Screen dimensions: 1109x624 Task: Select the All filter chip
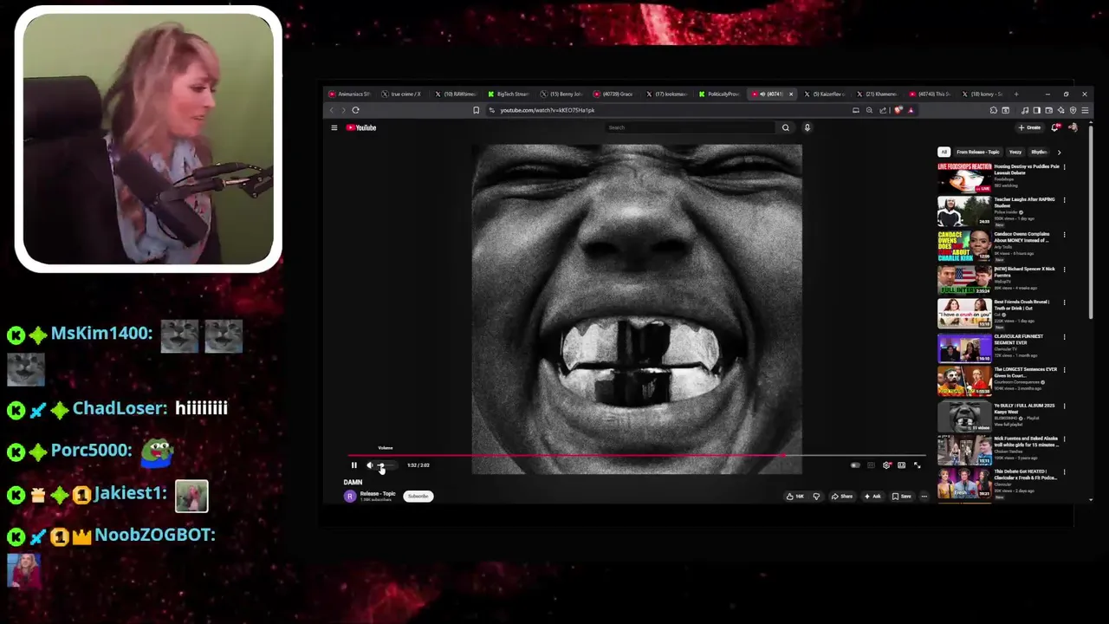944,152
